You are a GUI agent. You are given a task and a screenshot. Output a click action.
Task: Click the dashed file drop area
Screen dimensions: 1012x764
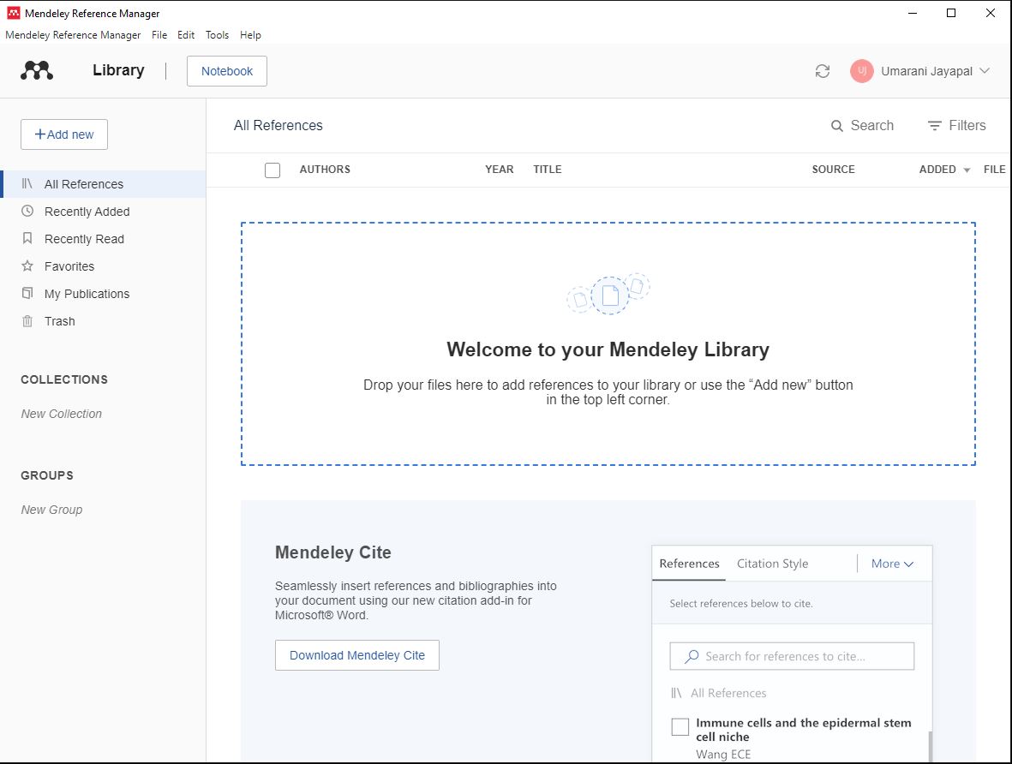608,344
